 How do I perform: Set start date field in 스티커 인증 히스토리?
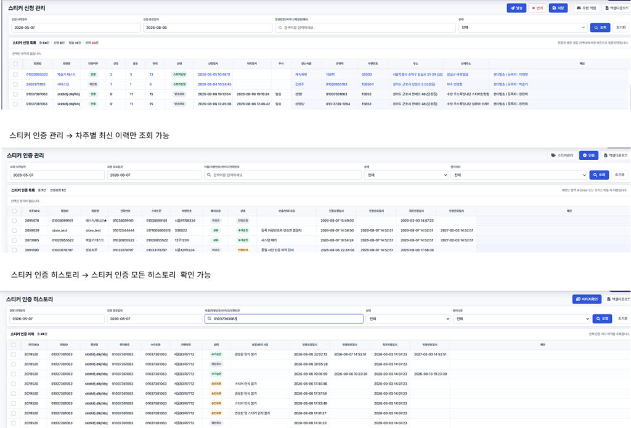[x=57, y=318]
